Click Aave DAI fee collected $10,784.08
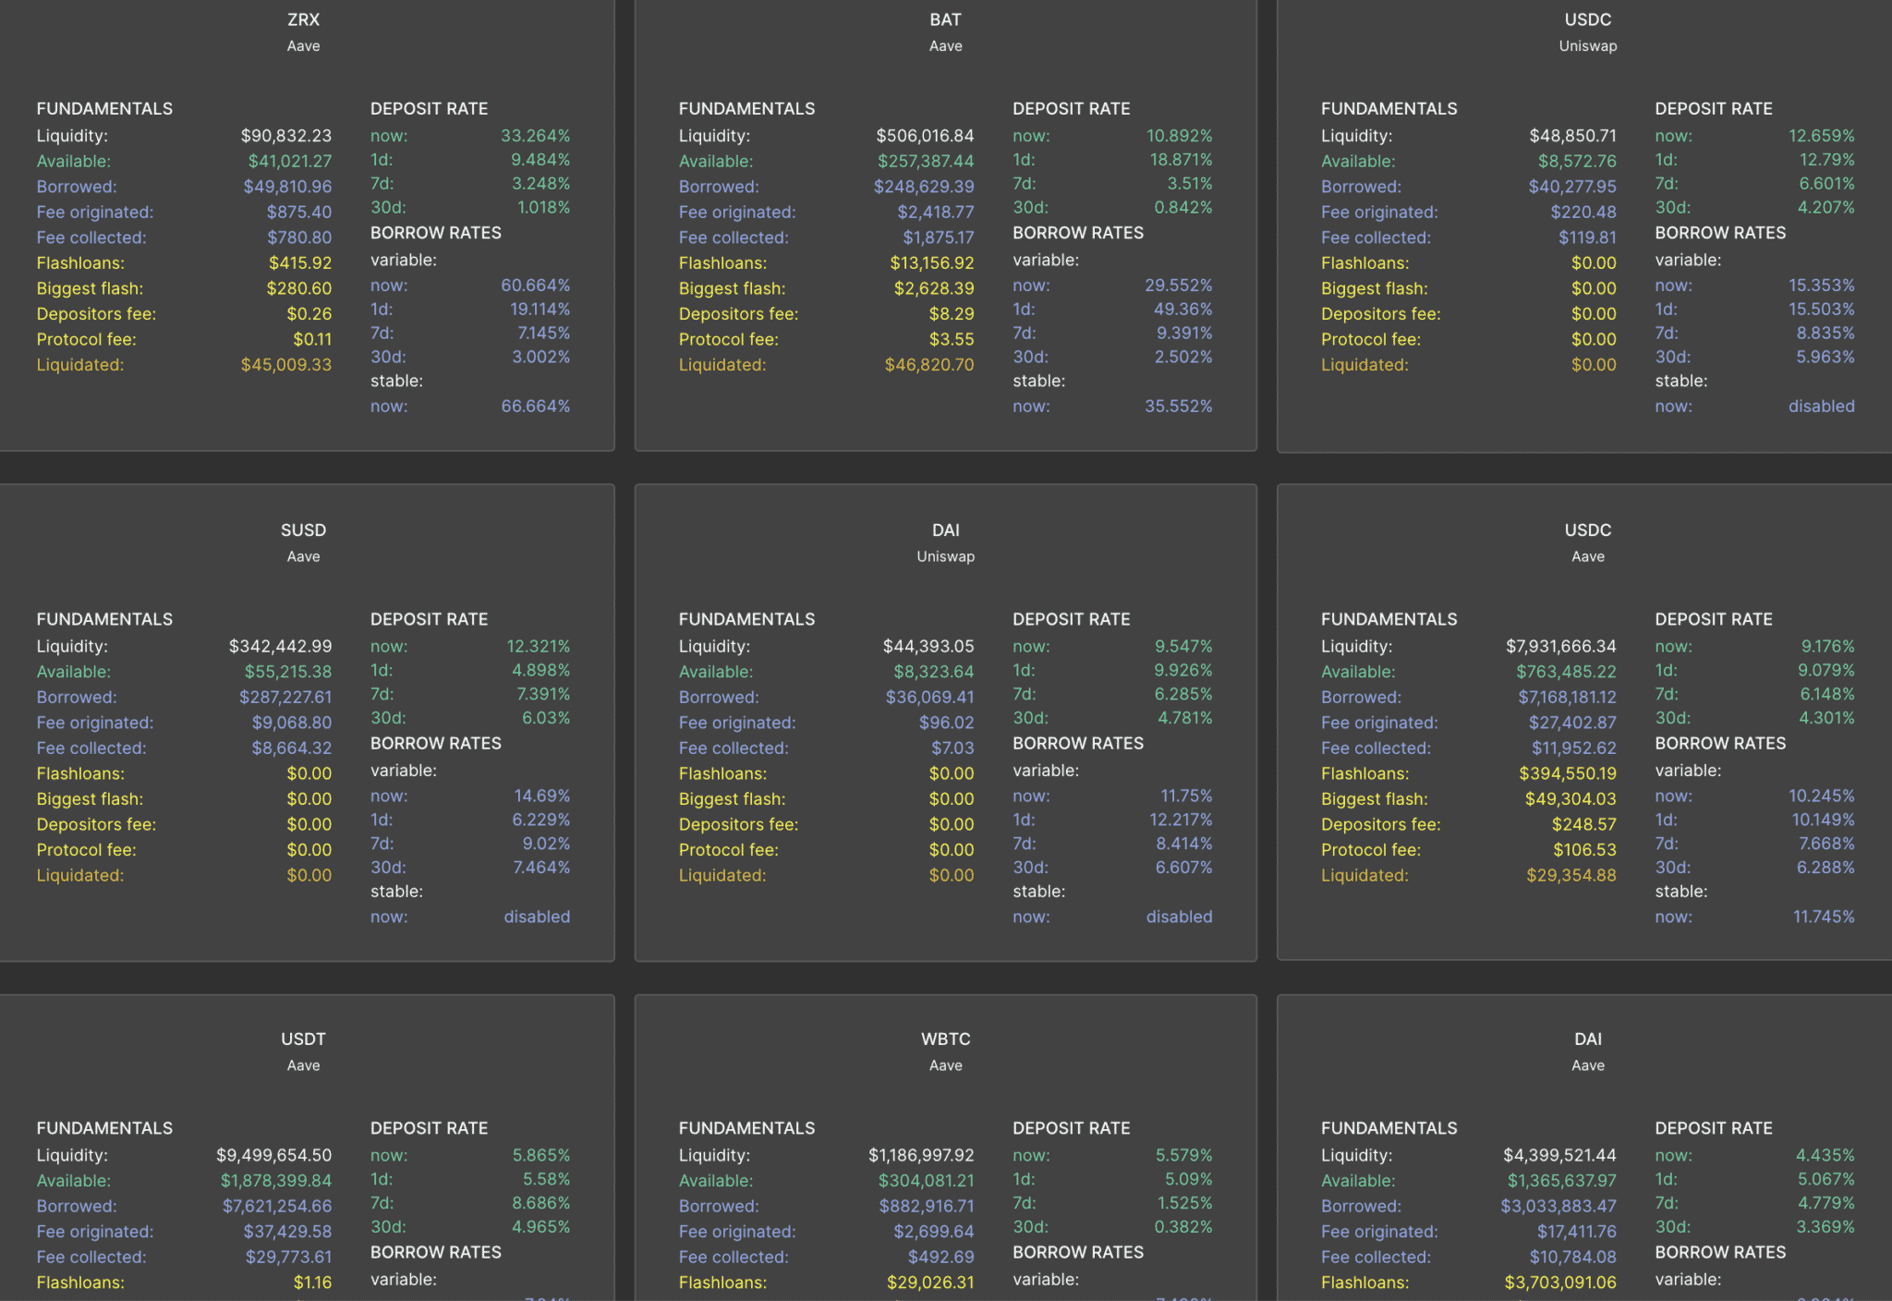Viewport: 1892px width, 1301px height. point(1573,1258)
